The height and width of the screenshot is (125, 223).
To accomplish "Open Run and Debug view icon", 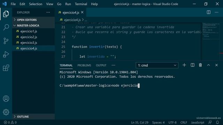I will pos(6,55).
